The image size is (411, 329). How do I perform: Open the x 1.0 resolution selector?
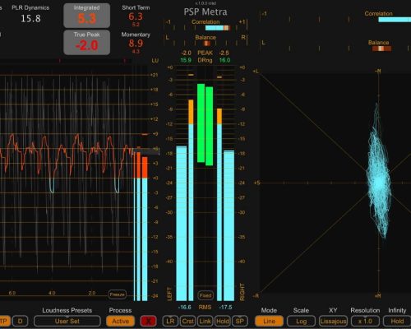tap(365, 321)
